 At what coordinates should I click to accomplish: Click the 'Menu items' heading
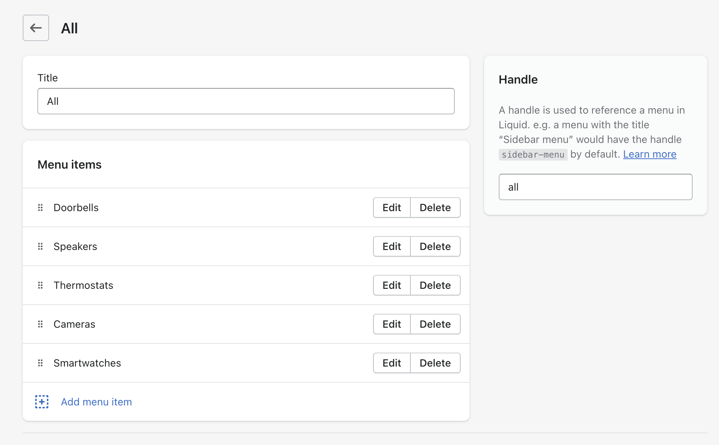tap(70, 165)
